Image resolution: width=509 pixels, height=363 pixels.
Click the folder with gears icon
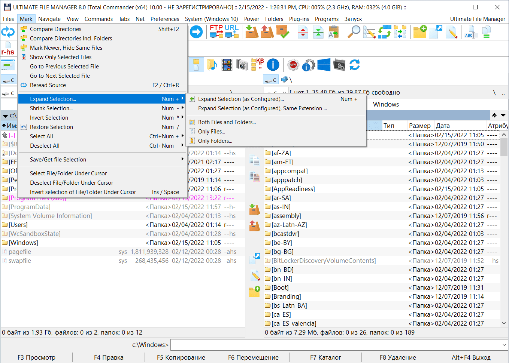(339, 65)
